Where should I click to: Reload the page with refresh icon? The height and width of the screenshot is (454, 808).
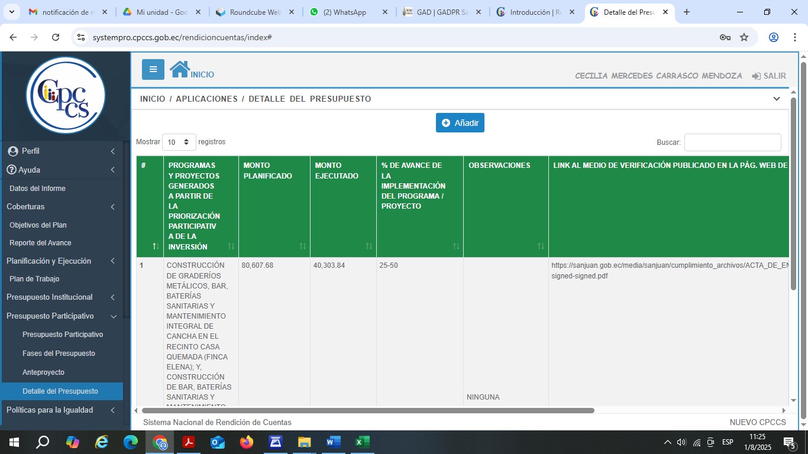[56, 37]
